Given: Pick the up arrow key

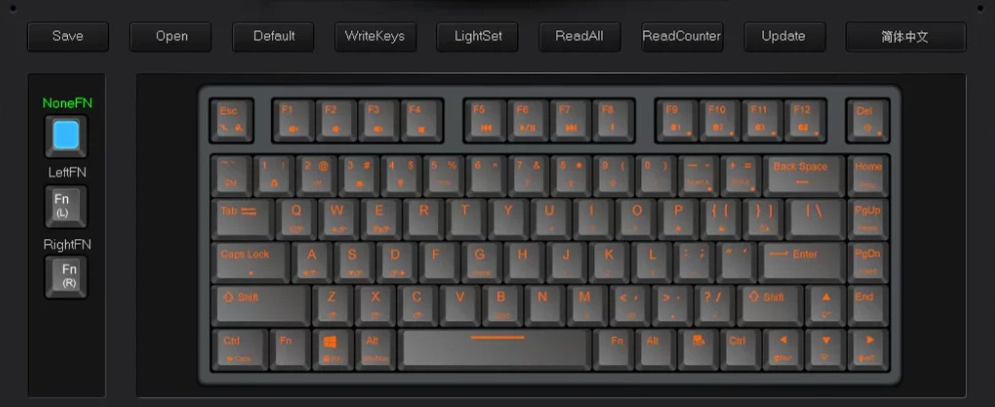Looking at the screenshot, I should tap(826, 306).
